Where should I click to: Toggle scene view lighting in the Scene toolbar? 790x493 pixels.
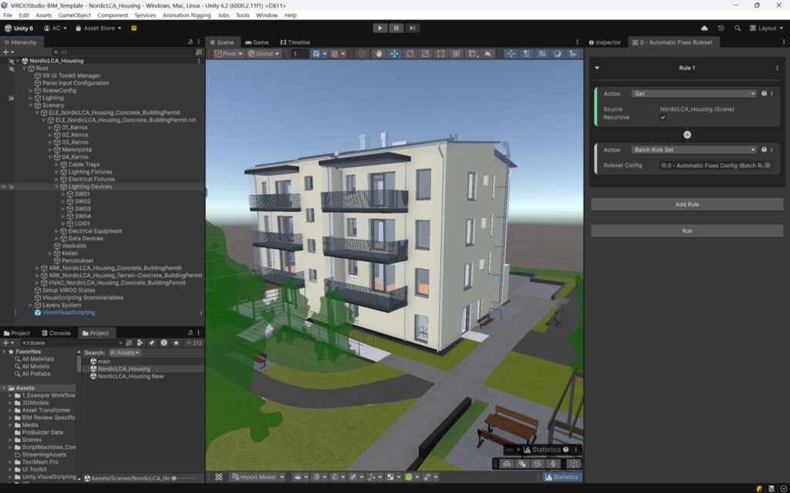(558, 53)
